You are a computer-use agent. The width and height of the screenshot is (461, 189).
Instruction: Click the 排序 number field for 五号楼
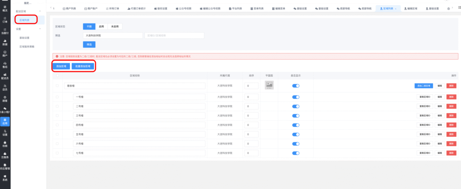pos(252,135)
